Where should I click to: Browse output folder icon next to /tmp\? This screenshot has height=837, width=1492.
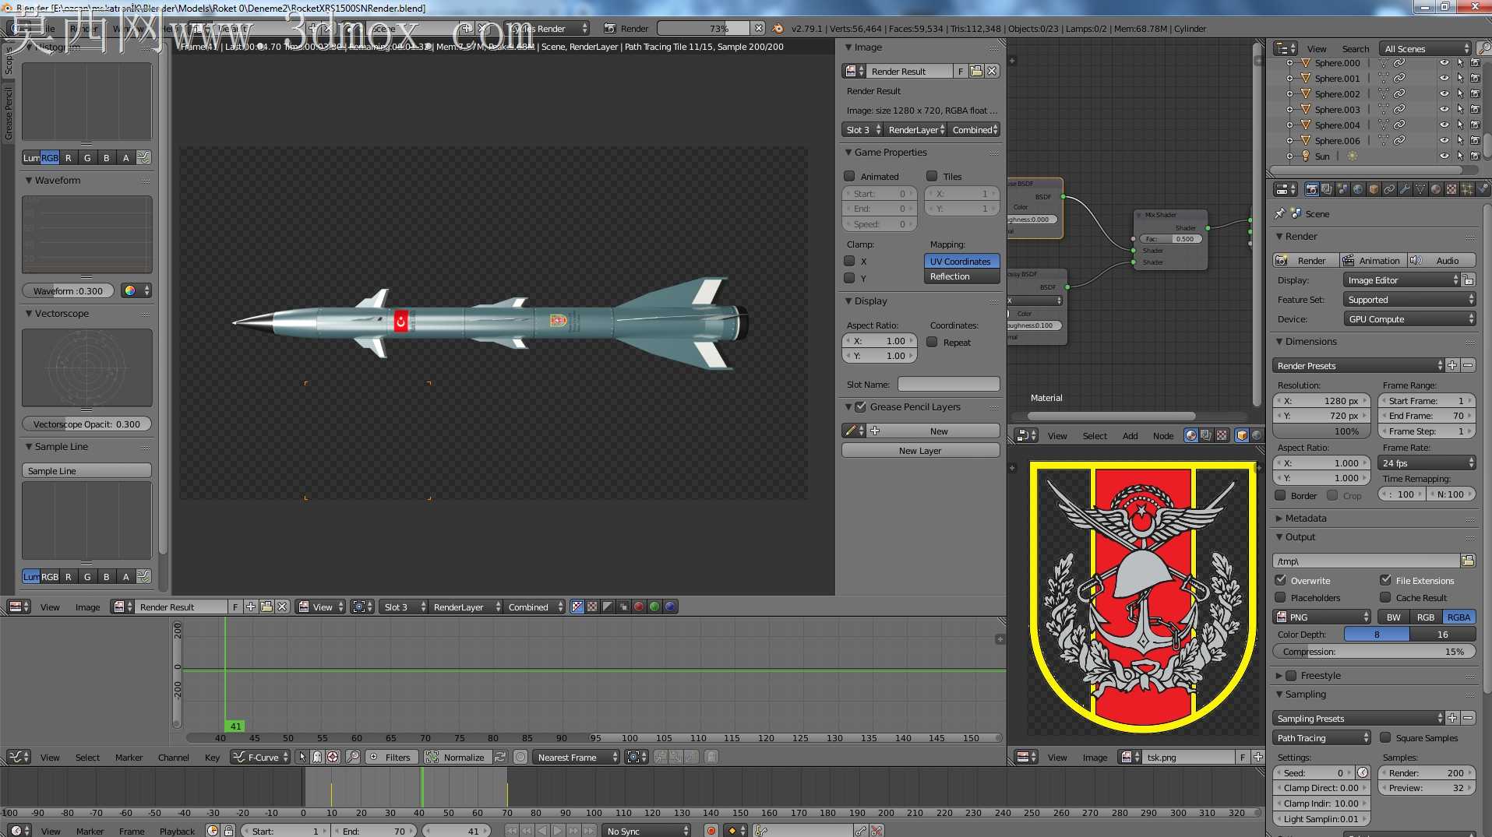1468,561
